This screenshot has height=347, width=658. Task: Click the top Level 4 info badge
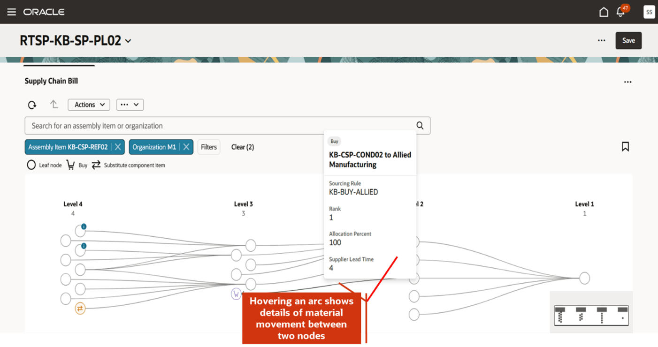(x=84, y=226)
